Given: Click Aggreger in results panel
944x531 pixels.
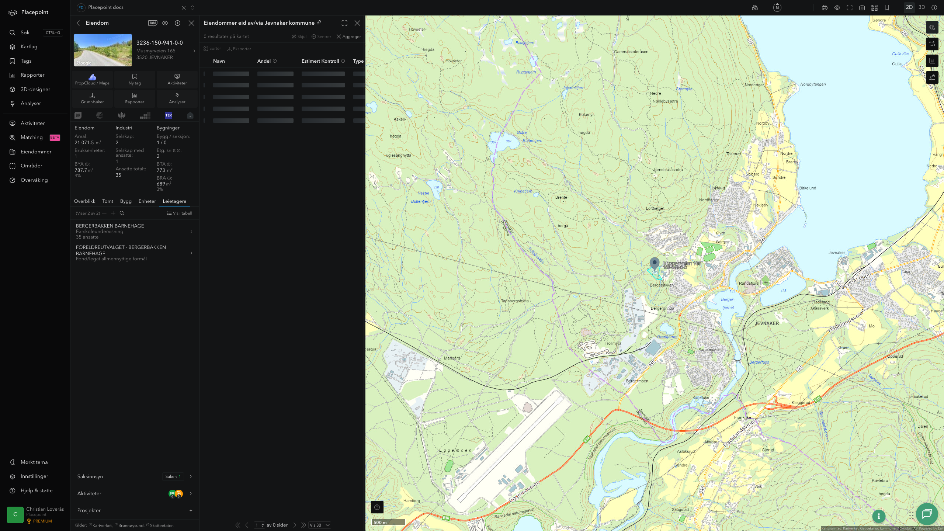Looking at the screenshot, I should click(x=348, y=37).
